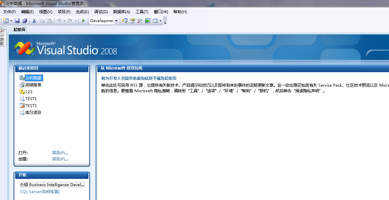The height and width of the screenshot is (200, 389).
Task: Open recent project 分析数据
Action: click(34, 78)
